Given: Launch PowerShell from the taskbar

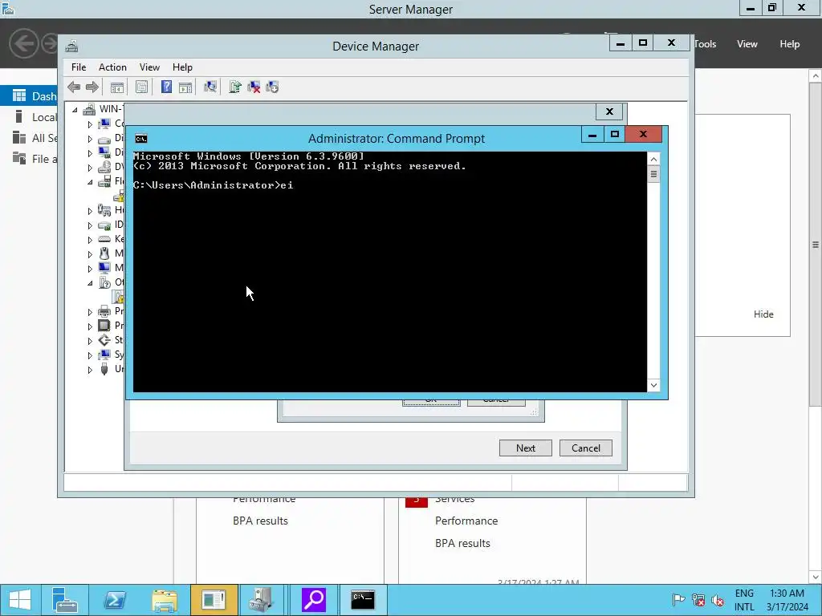Looking at the screenshot, I should point(115,600).
